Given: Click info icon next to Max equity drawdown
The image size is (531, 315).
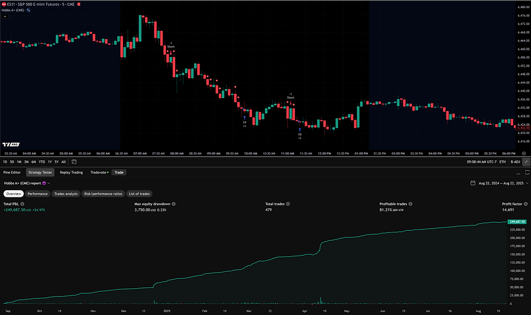Looking at the screenshot, I should point(174,204).
